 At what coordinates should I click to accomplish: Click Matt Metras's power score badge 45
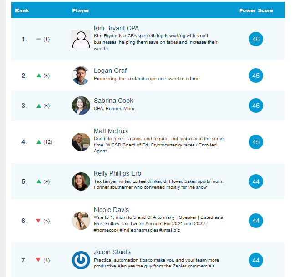[256, 142]
